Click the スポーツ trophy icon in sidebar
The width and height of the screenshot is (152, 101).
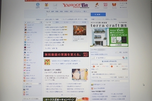coord(25,40)
